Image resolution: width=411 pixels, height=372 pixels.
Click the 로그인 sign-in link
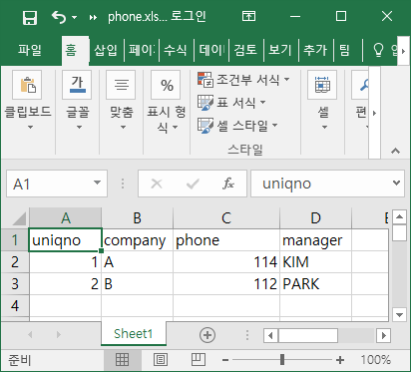[189, 16]
